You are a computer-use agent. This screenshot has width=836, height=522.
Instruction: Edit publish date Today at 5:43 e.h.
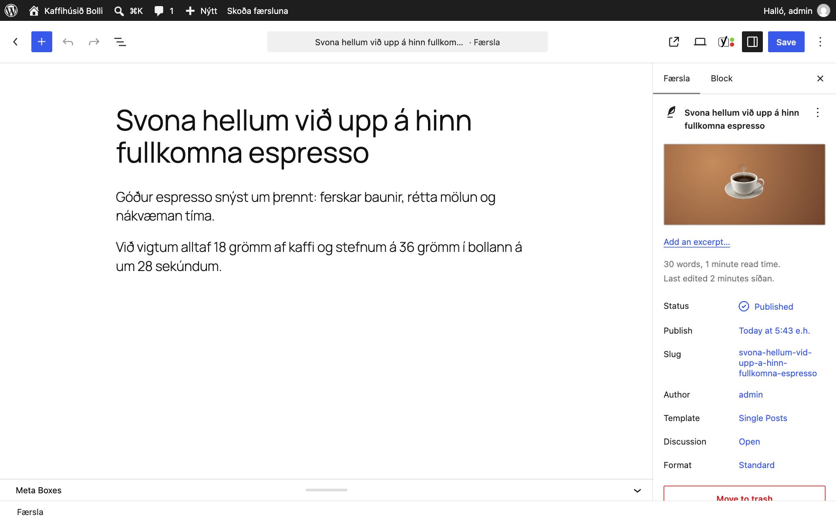point(774,331)
